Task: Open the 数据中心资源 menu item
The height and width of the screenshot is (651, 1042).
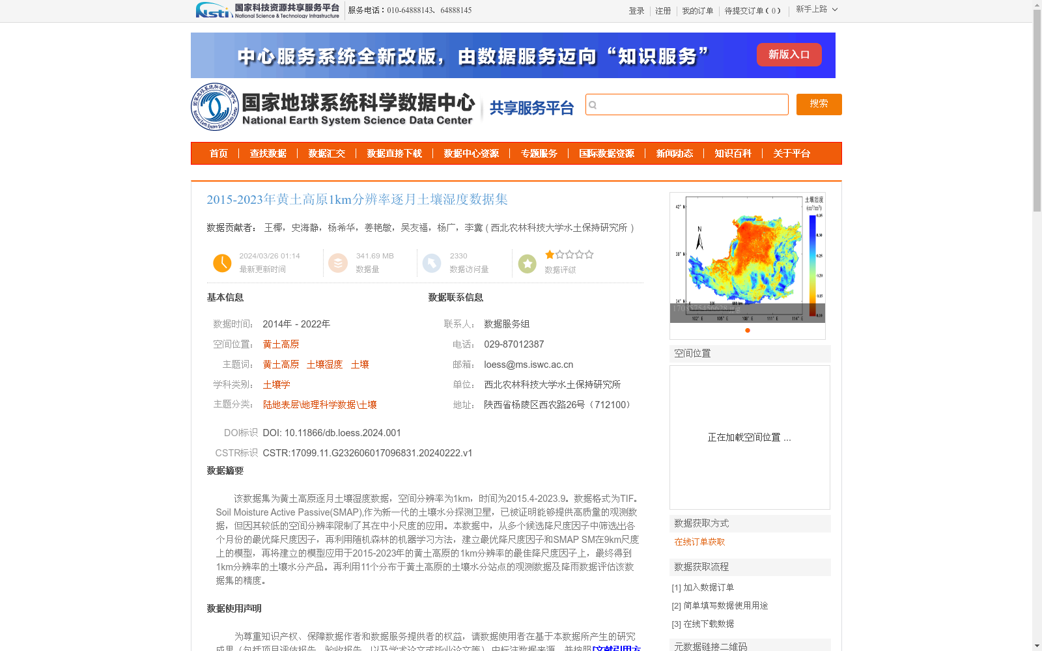Action: pos(472,154)
